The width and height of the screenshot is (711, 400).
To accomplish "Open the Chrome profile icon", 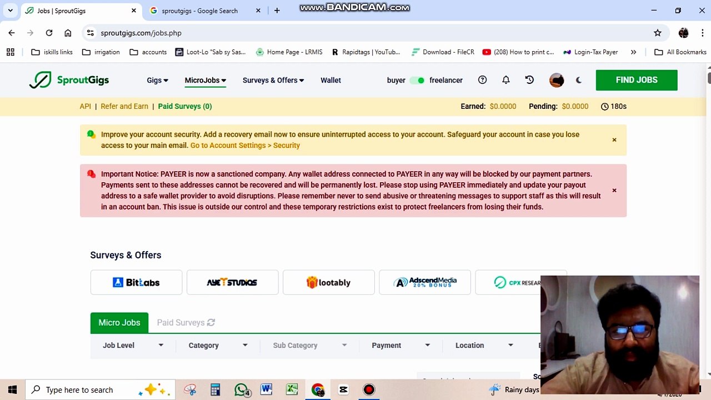I will (683, 33).
